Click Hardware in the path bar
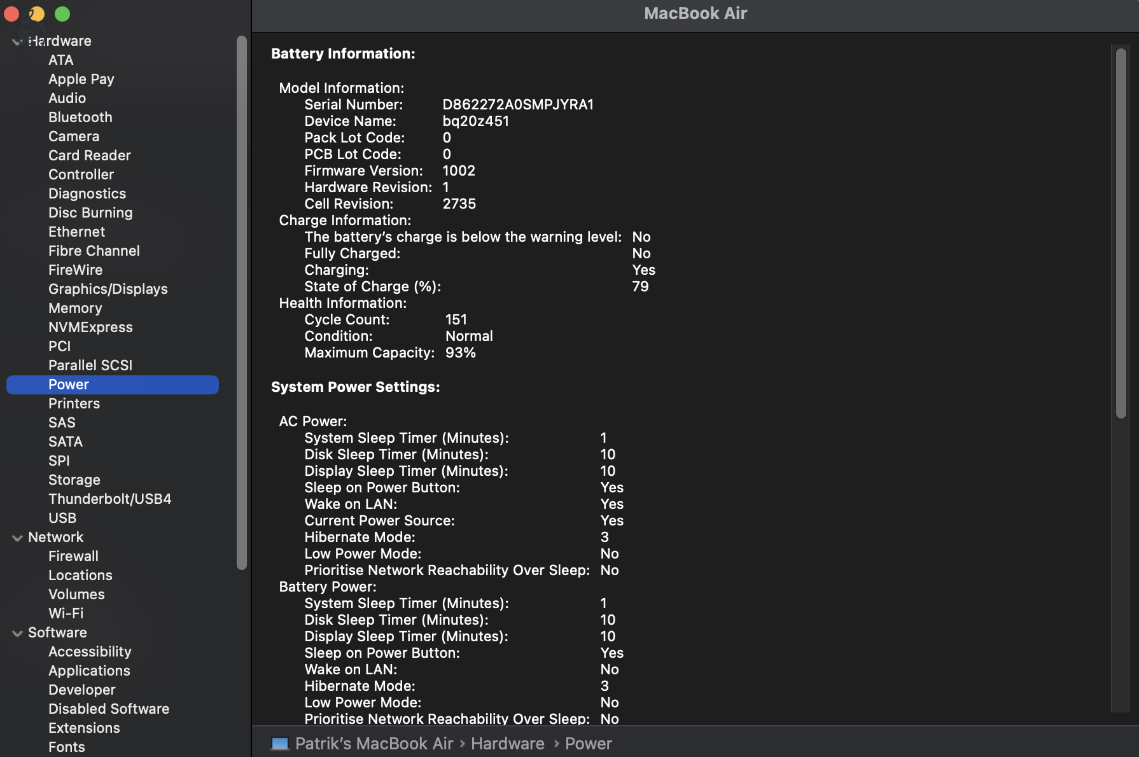This screenshot has width=1139, height=757. [x=508, y=744]
